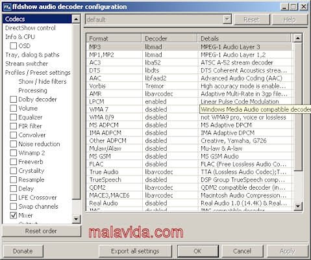Screen dimensions: 311x260
Task: Select the MP1,MP2 format row
Action: 189,55
